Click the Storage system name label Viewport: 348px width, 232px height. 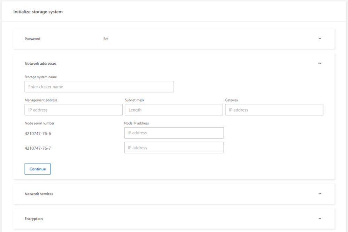click(41, 77)
